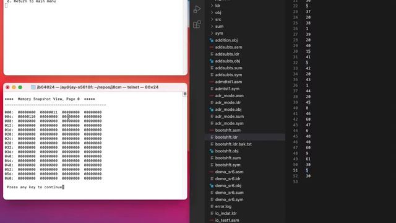Select adr_mode.ldr file

coord(228,103)
